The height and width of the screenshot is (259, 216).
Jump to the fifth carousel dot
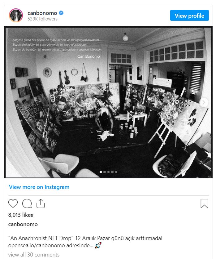(x=116, y=172)
